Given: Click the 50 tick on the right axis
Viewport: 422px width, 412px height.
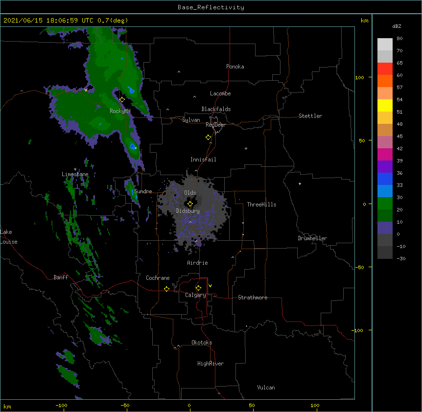Looking at the screenshot, I should [362, 140].
